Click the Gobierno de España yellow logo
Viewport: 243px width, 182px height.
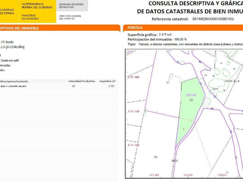tap(8, 11)
